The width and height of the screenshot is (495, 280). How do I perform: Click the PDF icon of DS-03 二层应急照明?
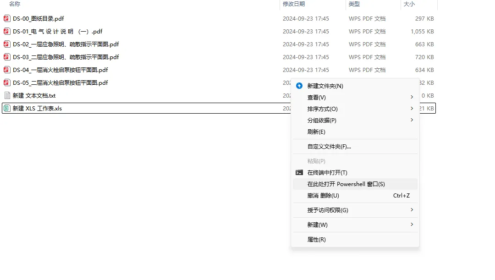coord(6,57)
